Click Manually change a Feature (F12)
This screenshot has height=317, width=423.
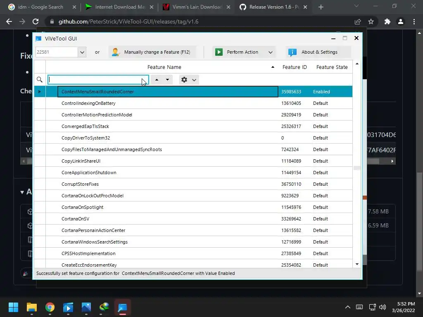pos(153,52)
